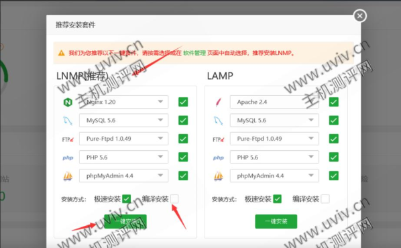Click the FTP icon in LAMP column
The width and height of the screenshot is (401, 248).
(x=219, y=139)
